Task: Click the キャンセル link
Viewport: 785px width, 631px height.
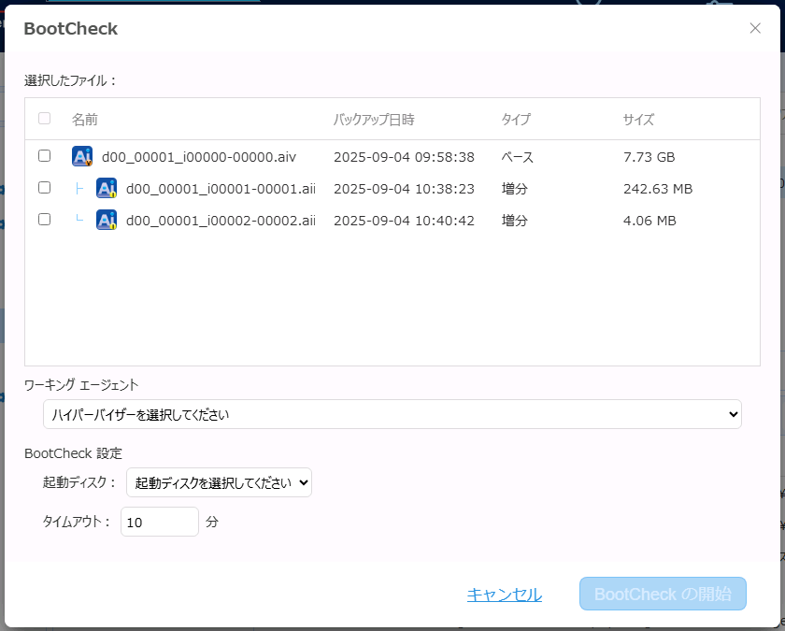Action: coord(504,595)
